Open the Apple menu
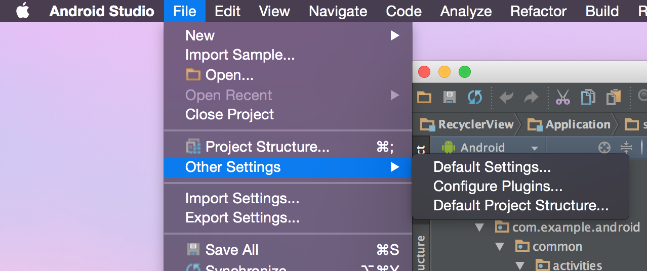 tap(23, 11)
